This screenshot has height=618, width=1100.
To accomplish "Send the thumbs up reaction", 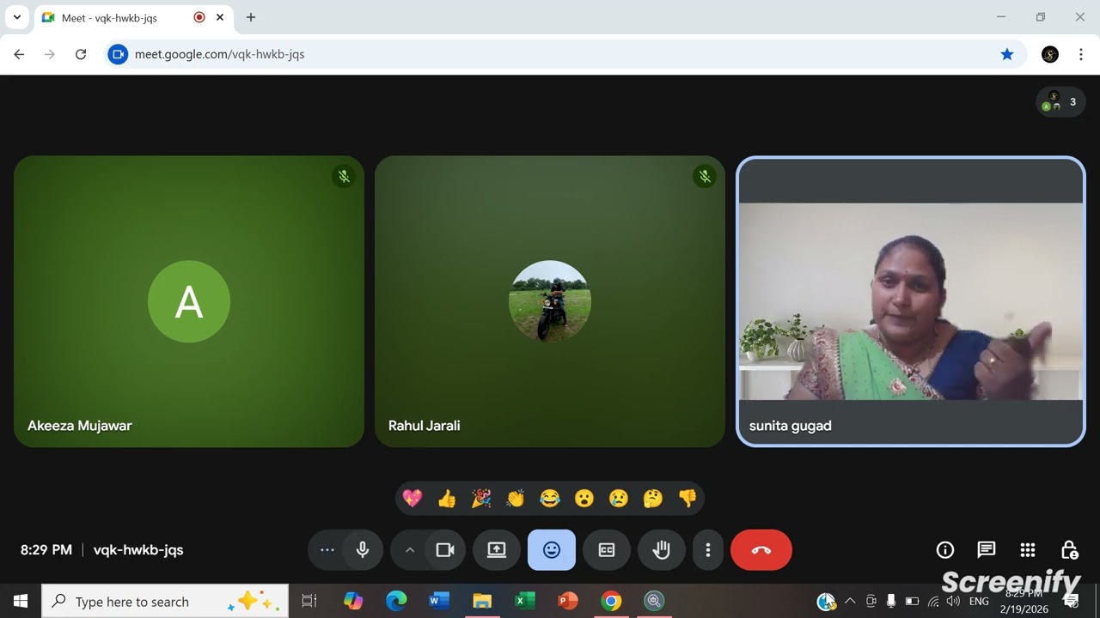I will [447, 499].
